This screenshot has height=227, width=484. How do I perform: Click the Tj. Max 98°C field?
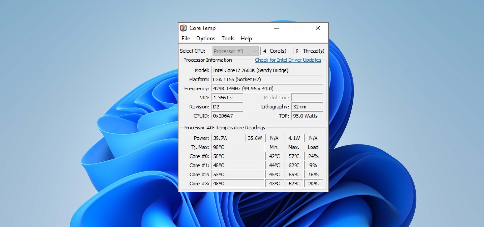237,147
